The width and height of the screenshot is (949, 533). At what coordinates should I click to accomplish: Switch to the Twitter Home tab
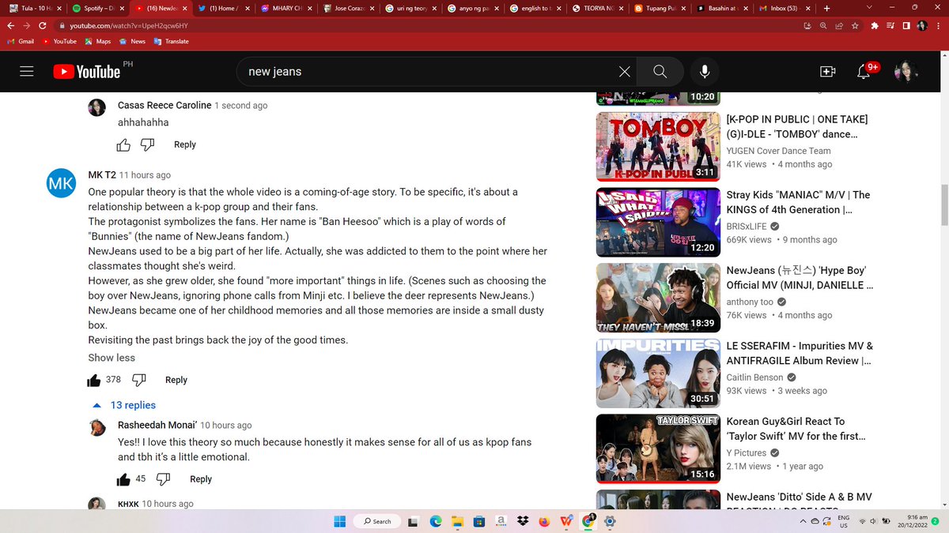pos(222,8)
